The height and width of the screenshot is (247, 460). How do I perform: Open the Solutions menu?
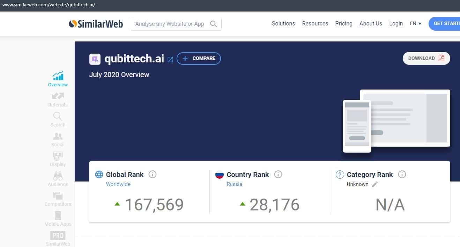[283, 24]
